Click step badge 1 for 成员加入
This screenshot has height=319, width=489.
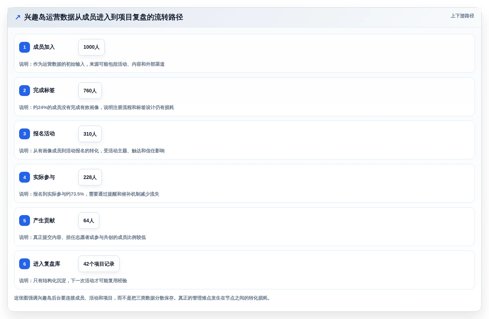tap(25, 47)
